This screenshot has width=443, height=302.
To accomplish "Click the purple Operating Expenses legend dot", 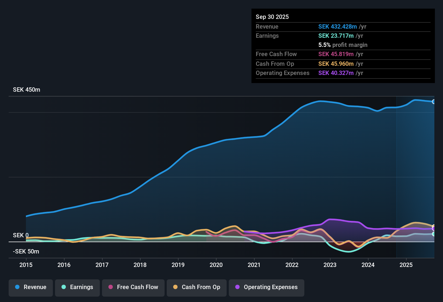I will (237, 287).
